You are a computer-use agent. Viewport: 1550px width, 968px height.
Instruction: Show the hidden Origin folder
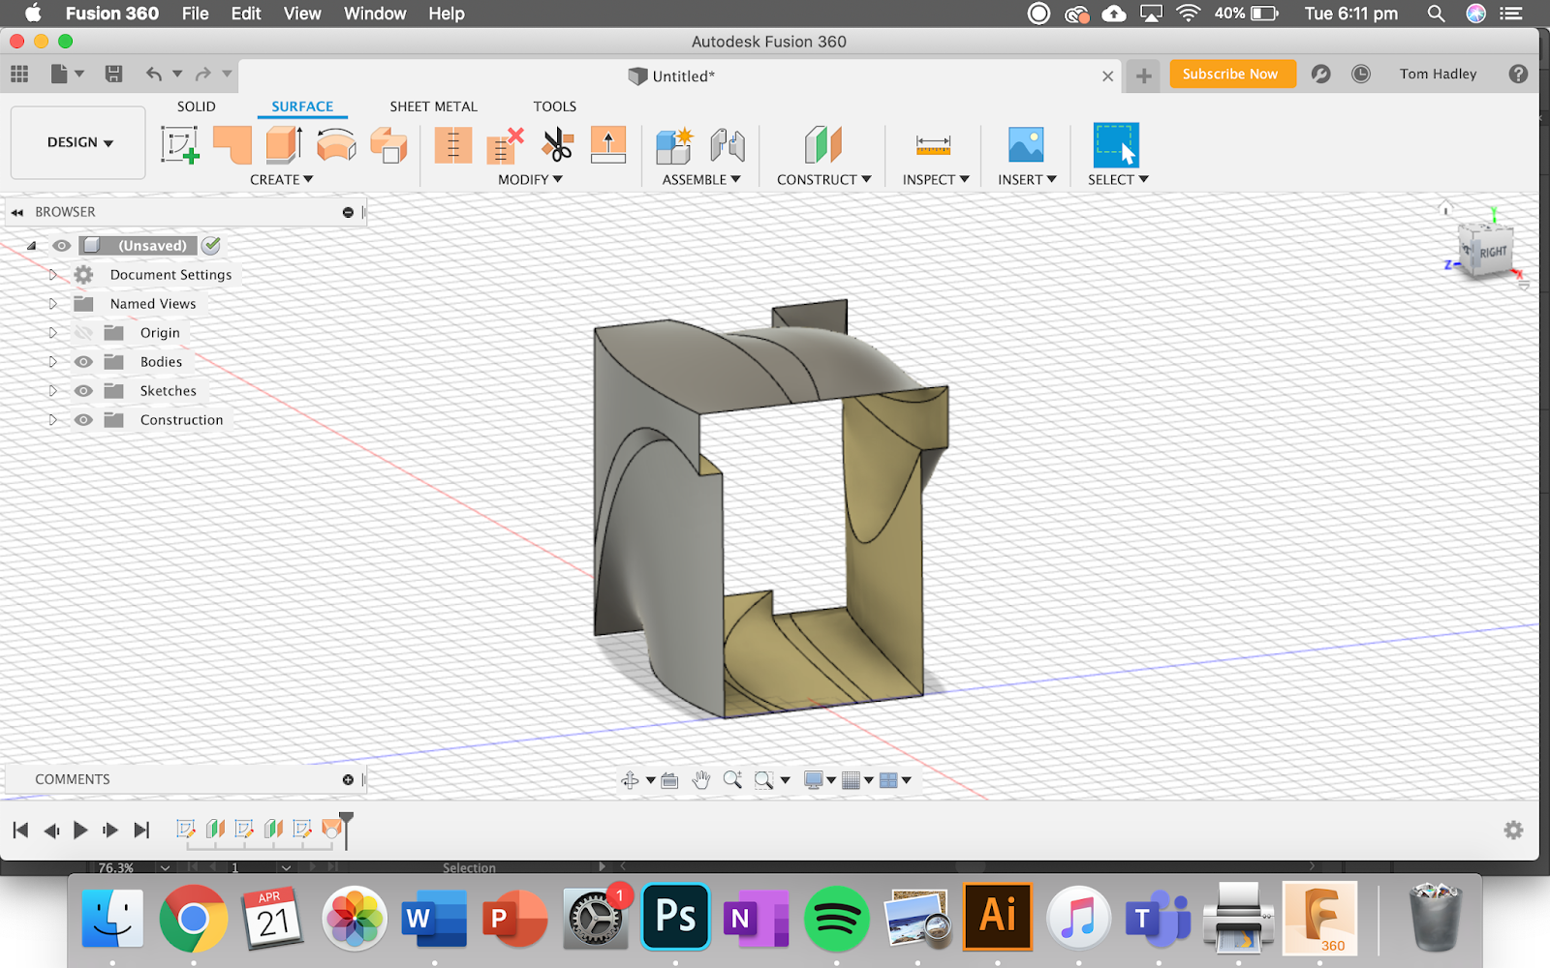pos(84,333)
